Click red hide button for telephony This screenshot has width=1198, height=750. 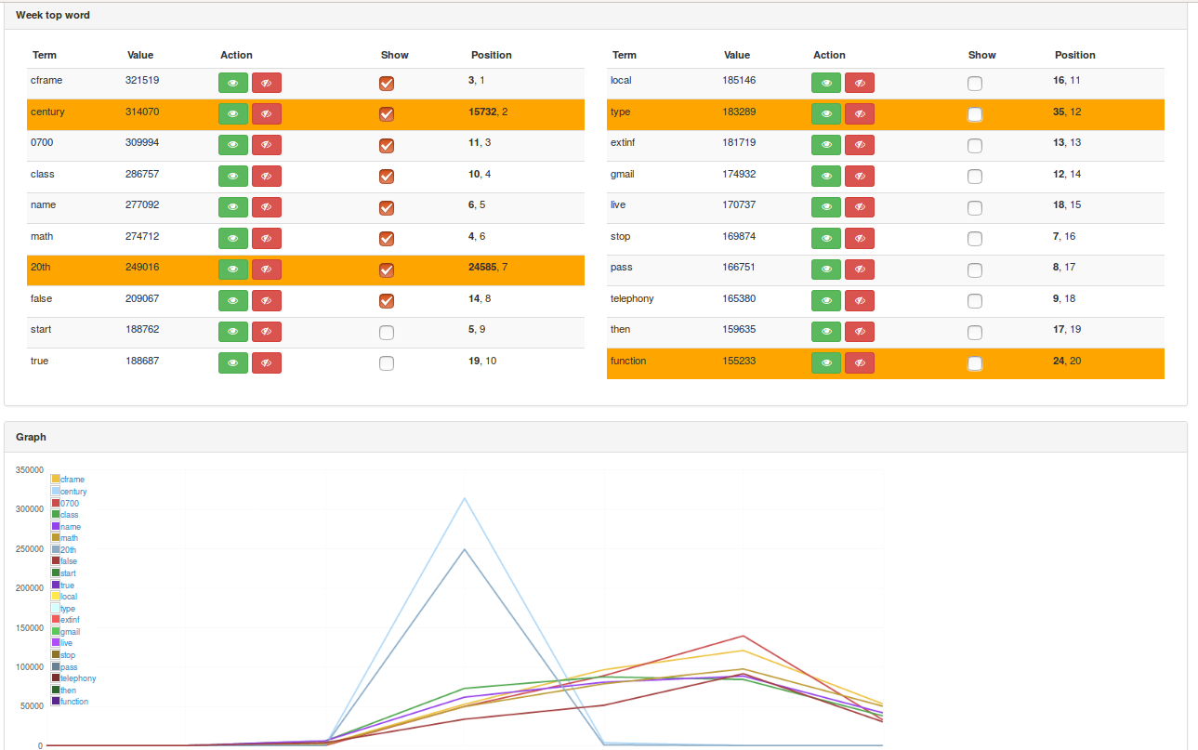(x=860, y=301)
